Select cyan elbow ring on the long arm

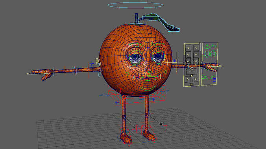coord(76,71)
